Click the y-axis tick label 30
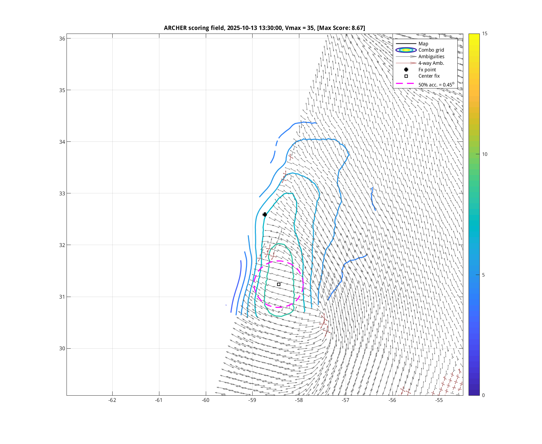 (x=62, y=349)
